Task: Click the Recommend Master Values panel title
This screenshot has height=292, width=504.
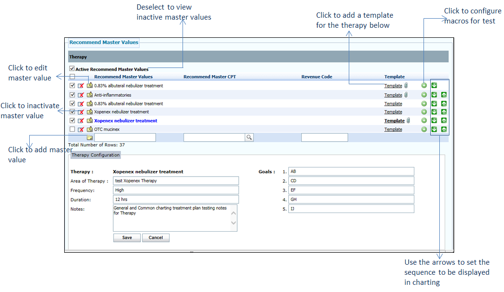Action: tap(104, 43)
